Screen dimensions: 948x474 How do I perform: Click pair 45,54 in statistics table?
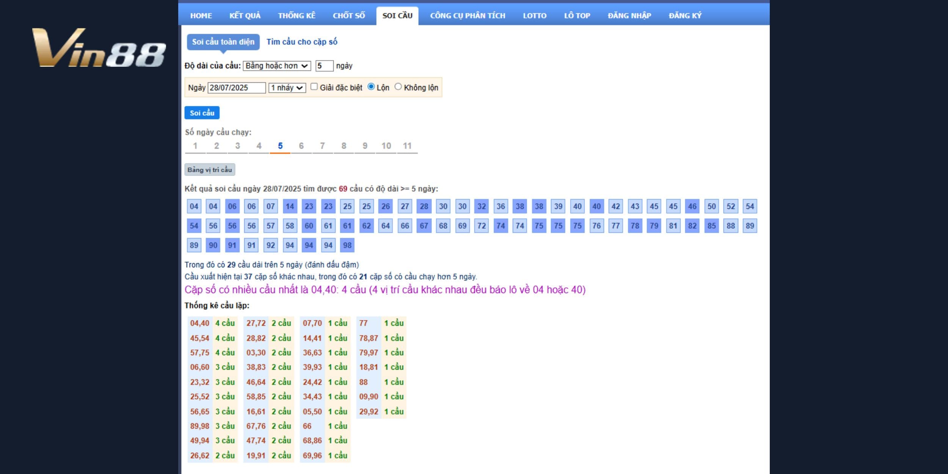(x=200, y=338)
